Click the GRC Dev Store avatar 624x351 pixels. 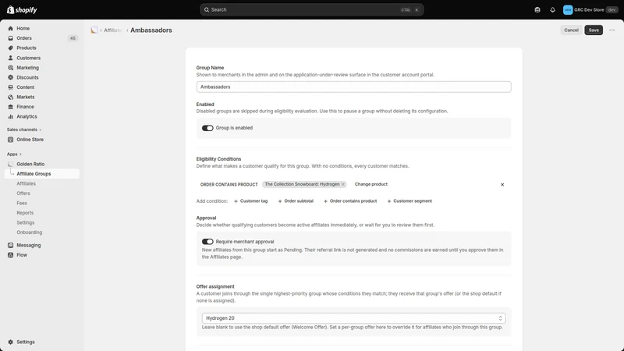(x=568, y=10)
